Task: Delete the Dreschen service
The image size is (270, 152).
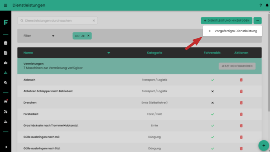Action: pyautogui.click(x=241, y=103)
